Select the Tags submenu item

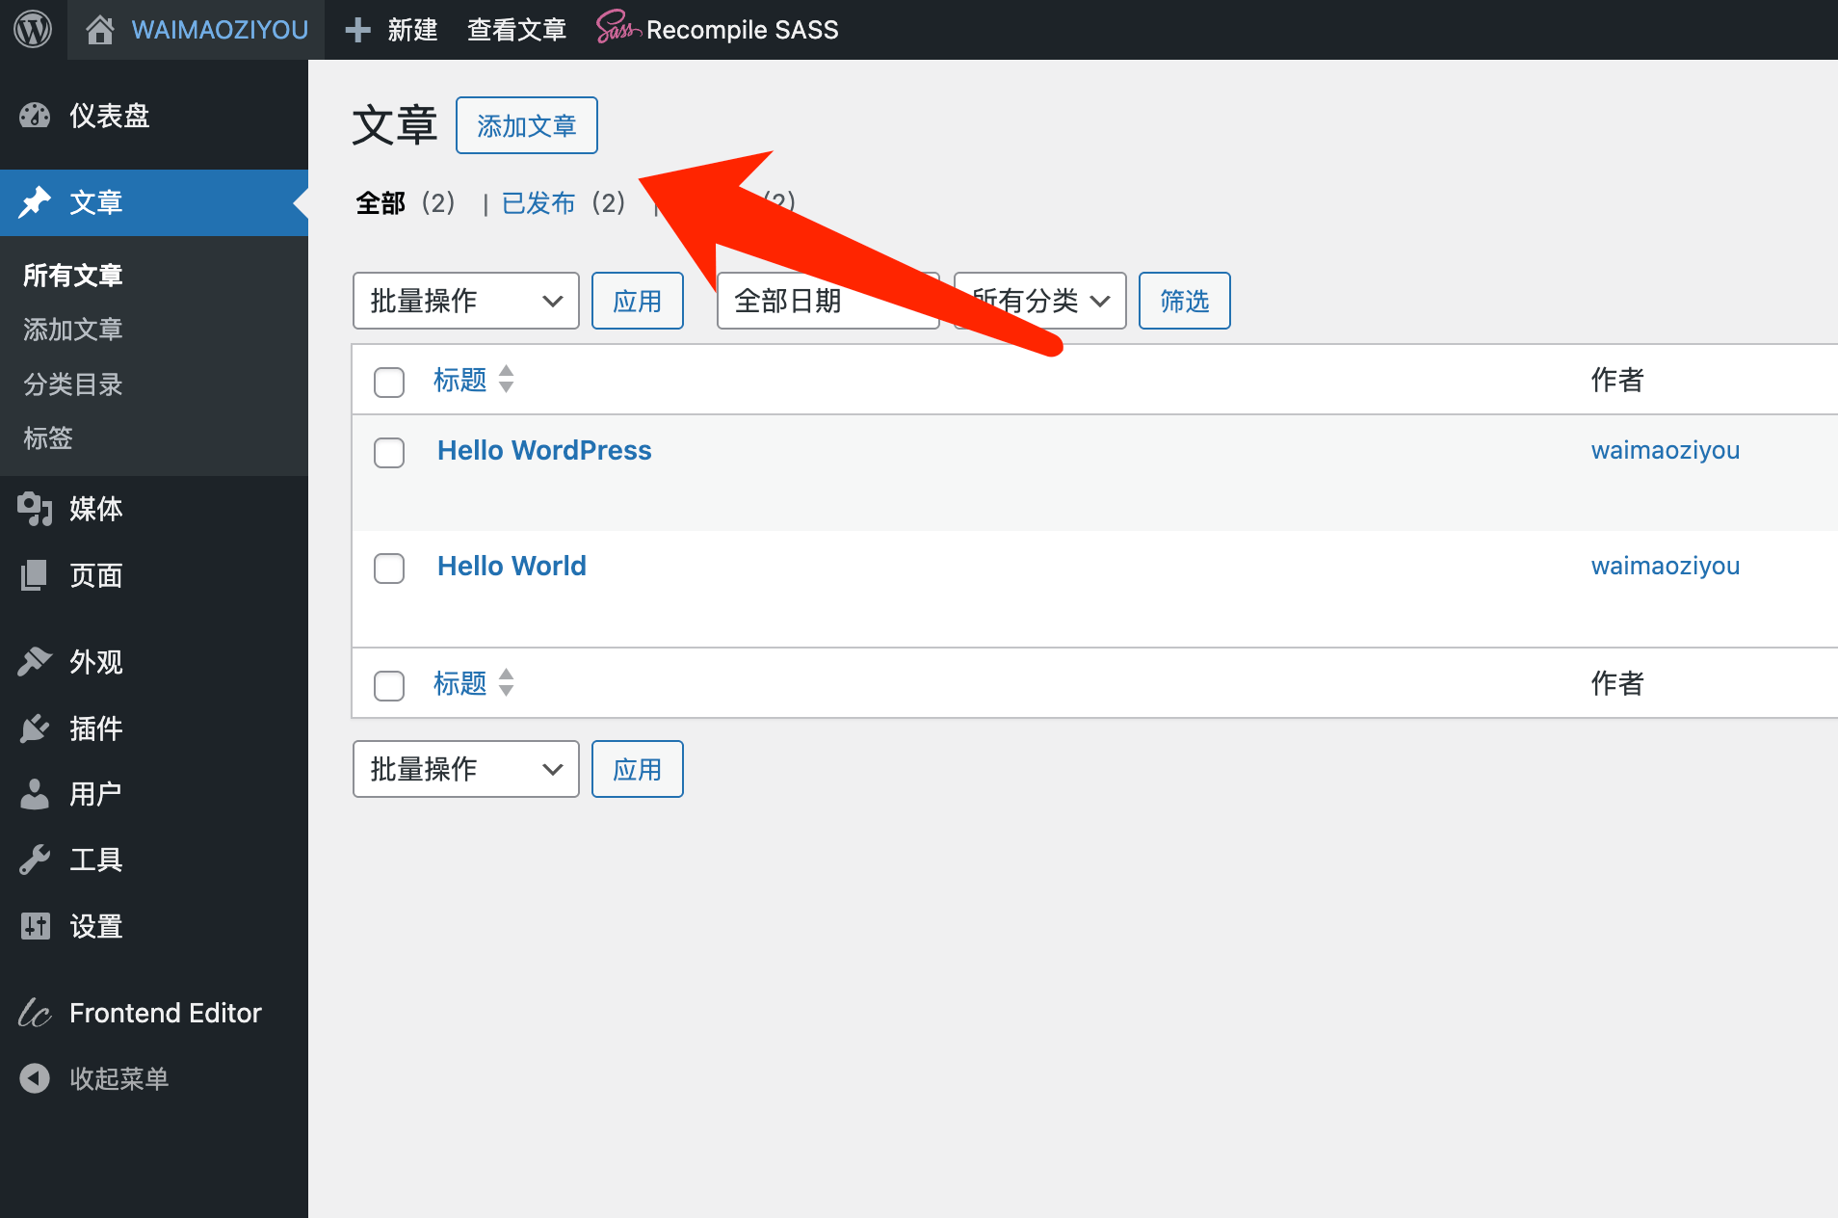pos(48,438)
